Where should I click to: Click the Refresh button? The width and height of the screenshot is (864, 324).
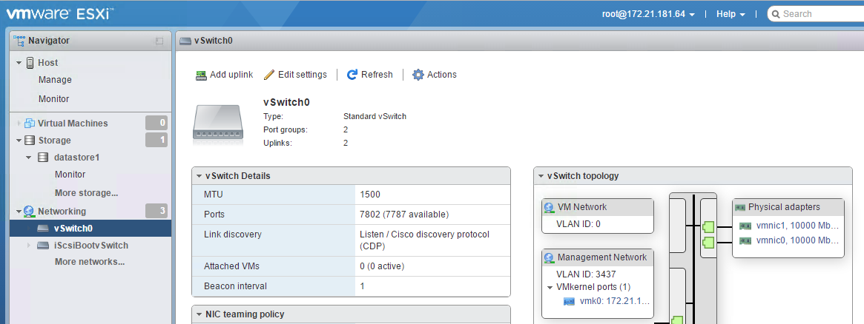[x=370, y=75]
